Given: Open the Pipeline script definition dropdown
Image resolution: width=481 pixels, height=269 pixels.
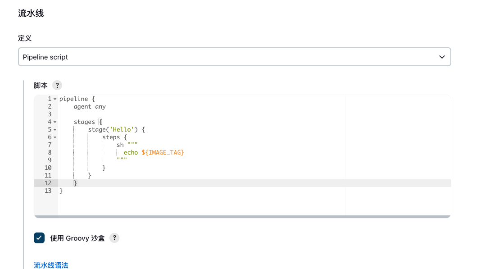Looking at the screenshot, I should [x=234, y=57].
